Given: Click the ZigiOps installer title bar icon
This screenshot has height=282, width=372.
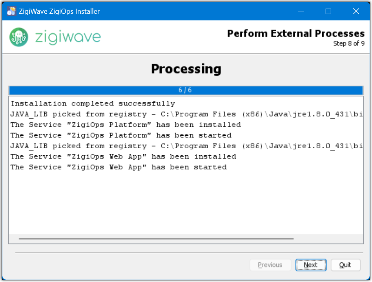Looking at the screenshot, I should [11, 11].
